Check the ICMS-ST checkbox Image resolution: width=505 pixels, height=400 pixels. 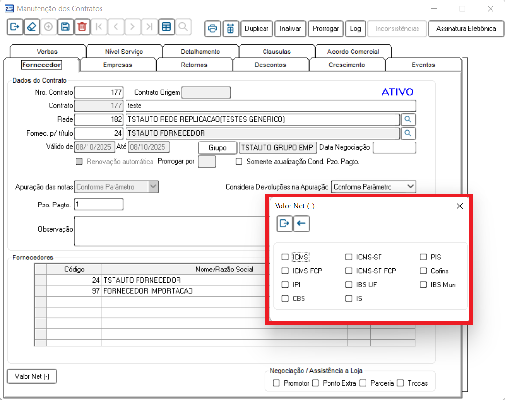[349, 257]
